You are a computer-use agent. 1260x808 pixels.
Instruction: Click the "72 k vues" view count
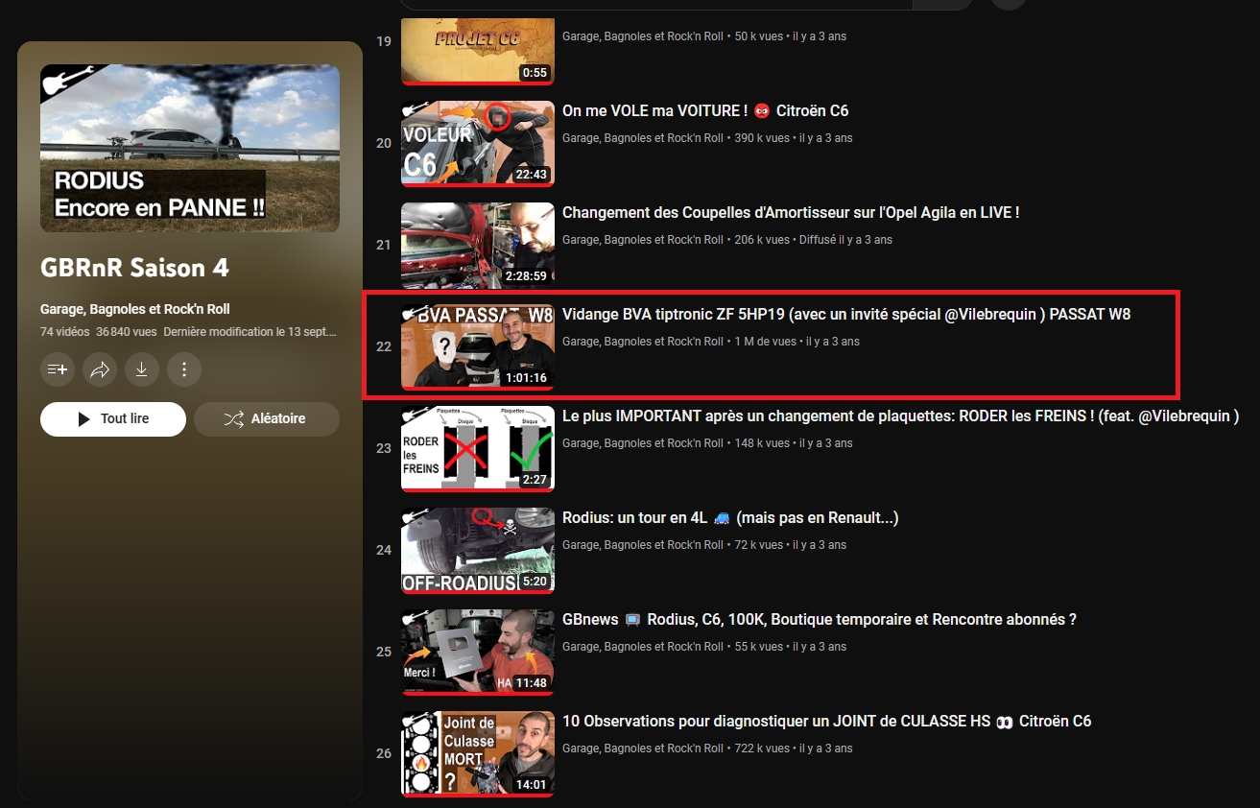point(759,545)
